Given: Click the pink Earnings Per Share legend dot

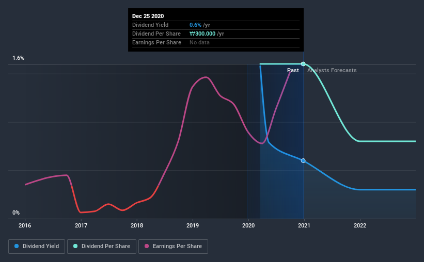Looking at the screenshot, I should click(147, 246).
